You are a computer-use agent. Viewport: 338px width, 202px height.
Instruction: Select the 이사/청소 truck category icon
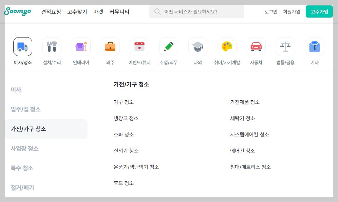[22, 46]
